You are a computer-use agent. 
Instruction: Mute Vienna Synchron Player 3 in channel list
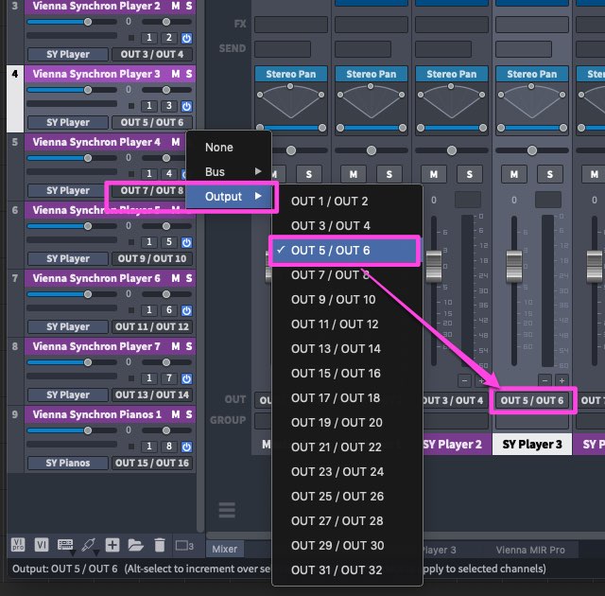(176, 74)
